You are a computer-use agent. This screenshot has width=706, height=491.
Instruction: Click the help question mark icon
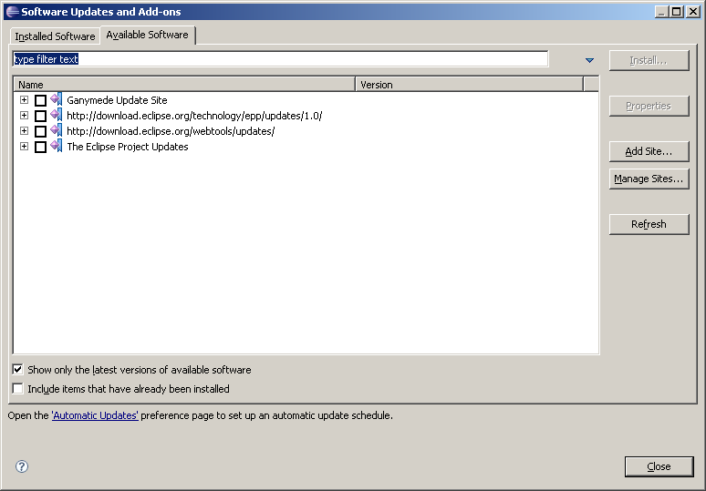tap(22, 466)
